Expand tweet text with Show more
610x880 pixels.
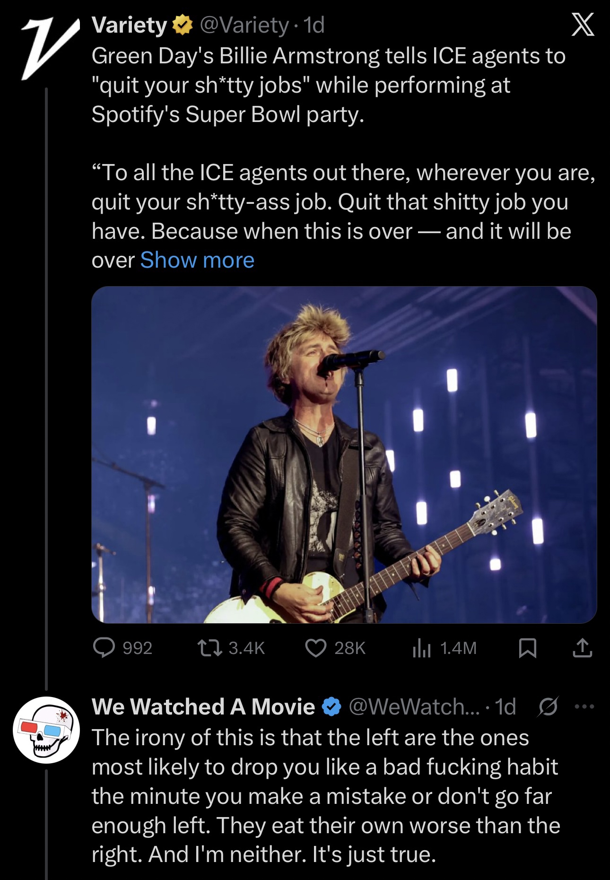(x=197, y=260)
